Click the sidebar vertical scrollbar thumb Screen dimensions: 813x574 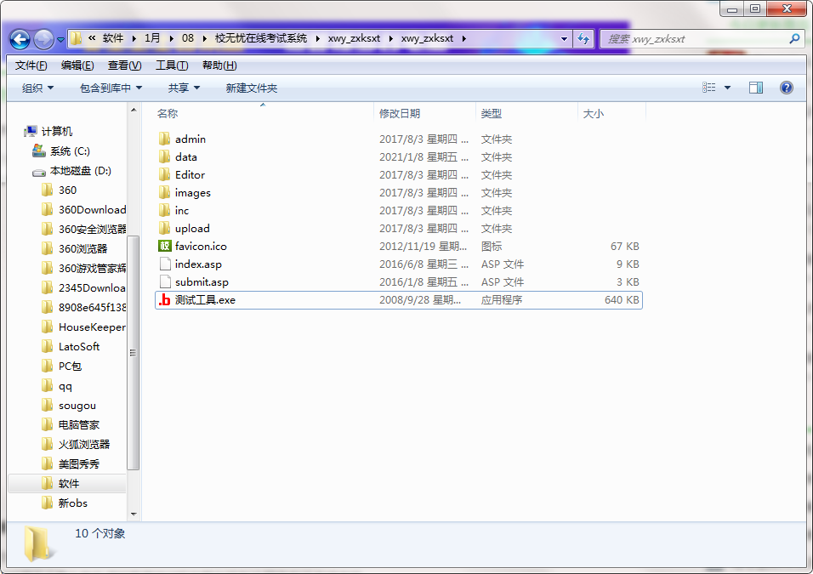coord(134,353)
